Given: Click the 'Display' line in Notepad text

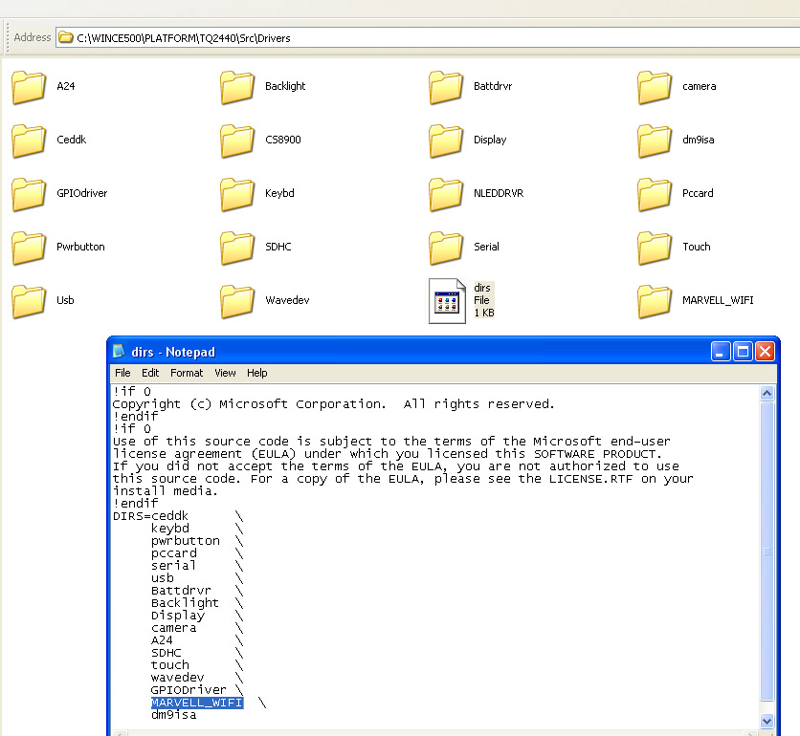Looking at the screenshot, I should point(178,616).
